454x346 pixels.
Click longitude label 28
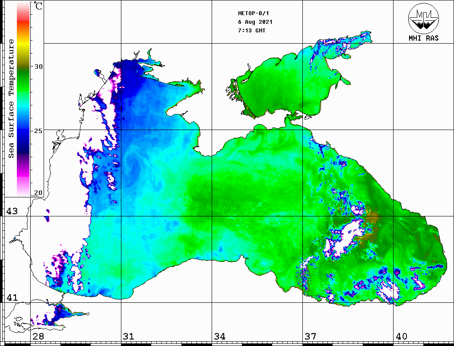(38, 336)
